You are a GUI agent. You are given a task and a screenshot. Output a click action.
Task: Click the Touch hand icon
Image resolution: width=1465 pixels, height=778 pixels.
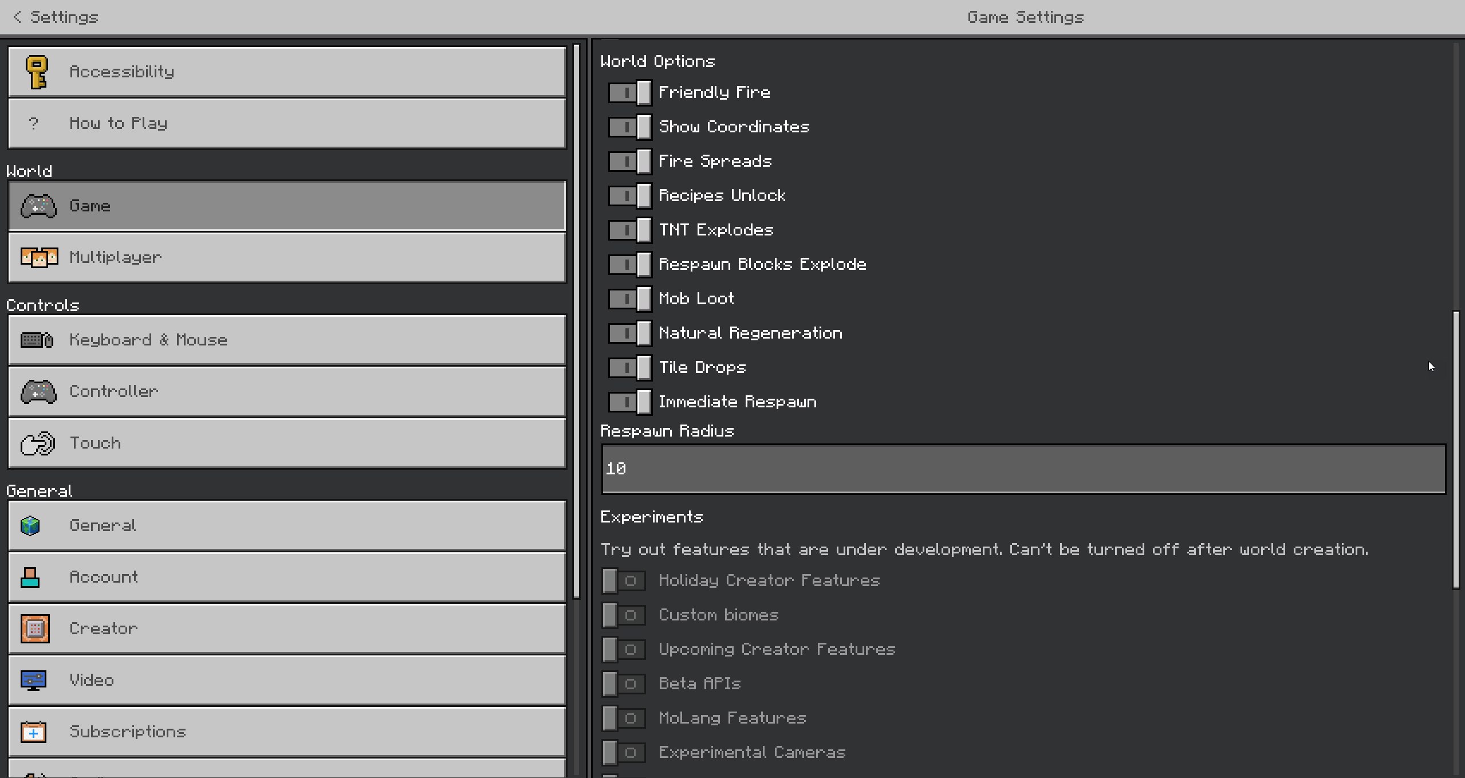38,443
